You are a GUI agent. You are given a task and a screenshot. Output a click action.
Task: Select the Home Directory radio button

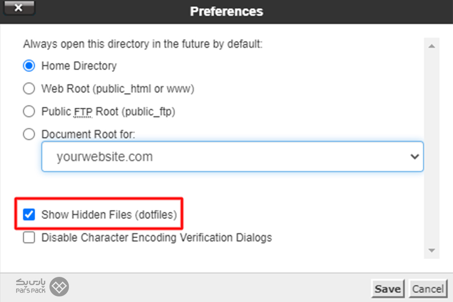(29, 66)
